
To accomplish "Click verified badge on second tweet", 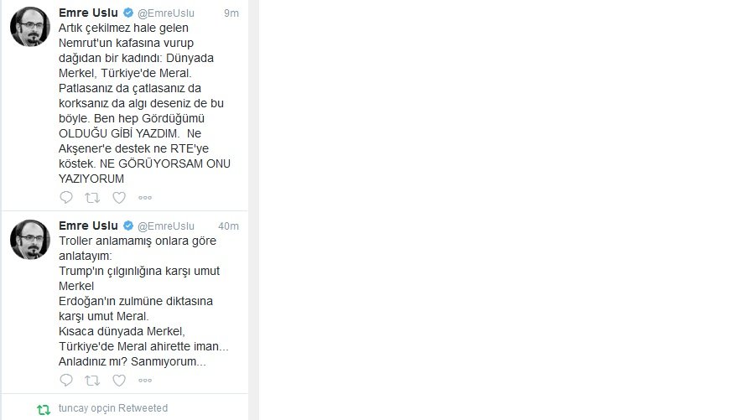I will coord(128,226).
